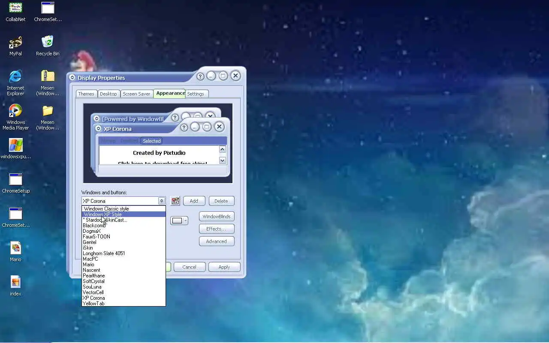The image size is (549, 343).
Task: Select XP Corona in the dropdown list
Action: [x=124, y=298]
